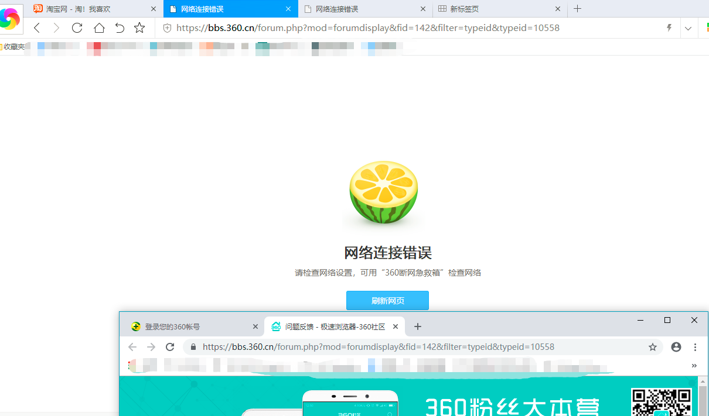709x416 pixels.
Task: Click the forward arrow on the main toolbar
Action: tap(56, 27)
